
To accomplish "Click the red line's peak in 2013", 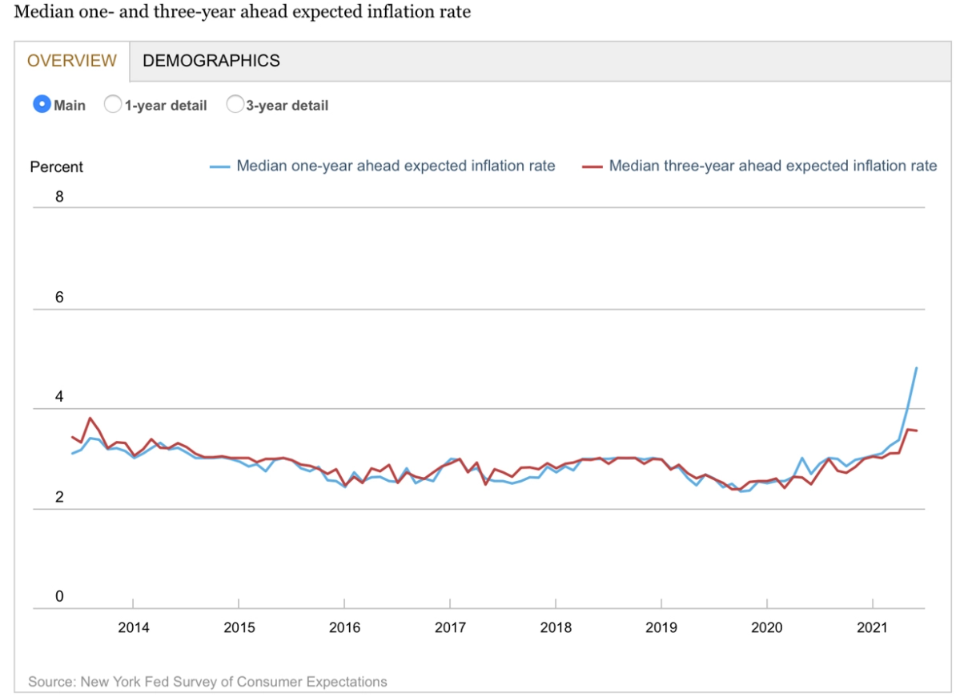I will click(90, 418).
